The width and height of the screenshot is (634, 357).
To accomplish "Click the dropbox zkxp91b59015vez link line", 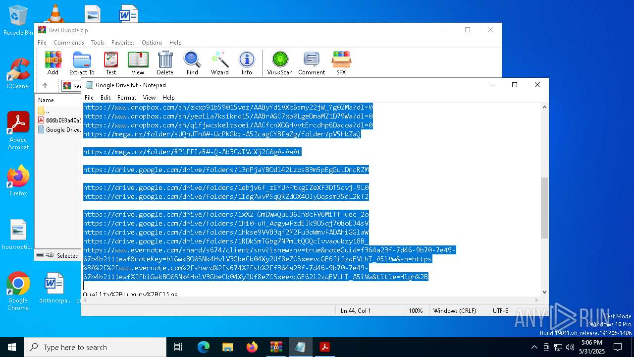I will (x=228, y=108).
